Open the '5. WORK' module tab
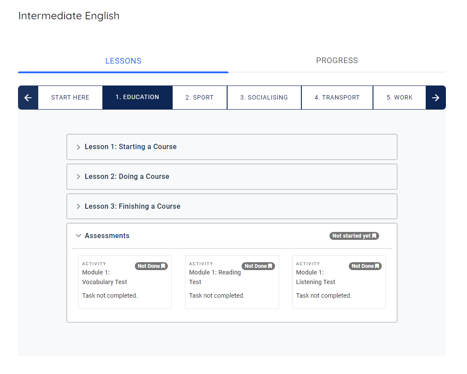Viewport: 467px width, 374px height. click(x=399, y=97)
